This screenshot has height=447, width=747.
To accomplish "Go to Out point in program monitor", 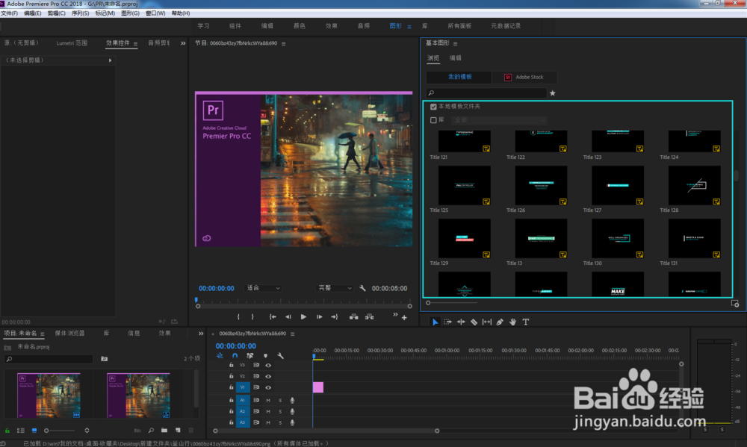I will coord(335,317).
